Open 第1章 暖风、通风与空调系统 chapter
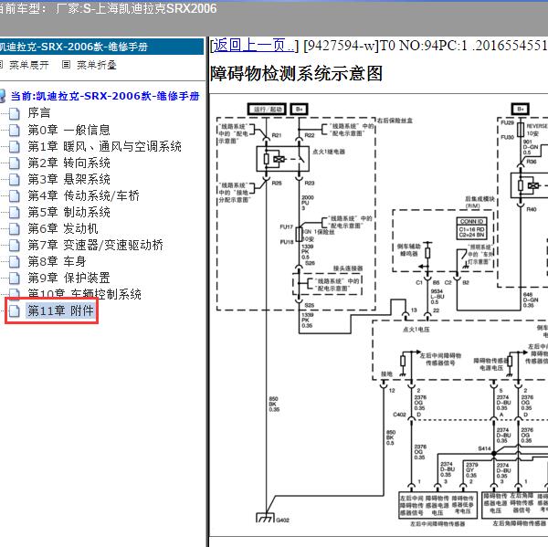This screenshot has width=548, height=547. pos(104,146)
